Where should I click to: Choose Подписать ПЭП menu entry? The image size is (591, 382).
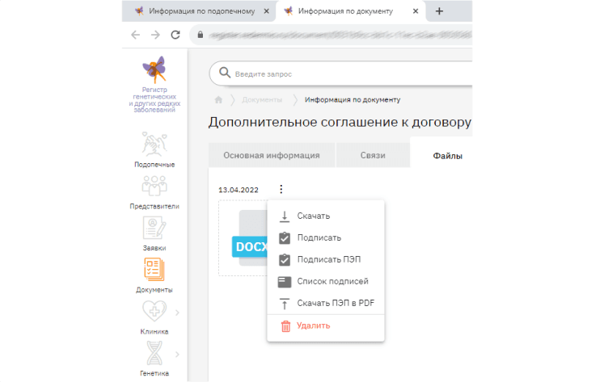point(326,260)
